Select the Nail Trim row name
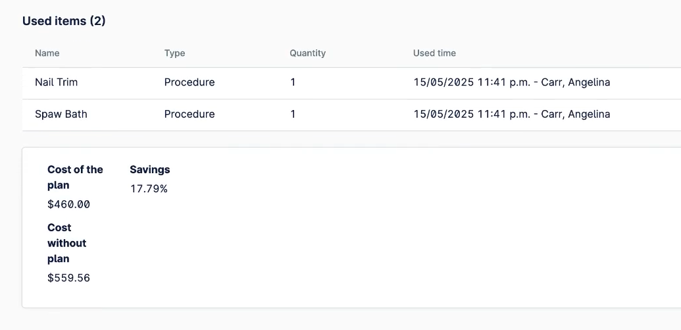 click(56, 82)
